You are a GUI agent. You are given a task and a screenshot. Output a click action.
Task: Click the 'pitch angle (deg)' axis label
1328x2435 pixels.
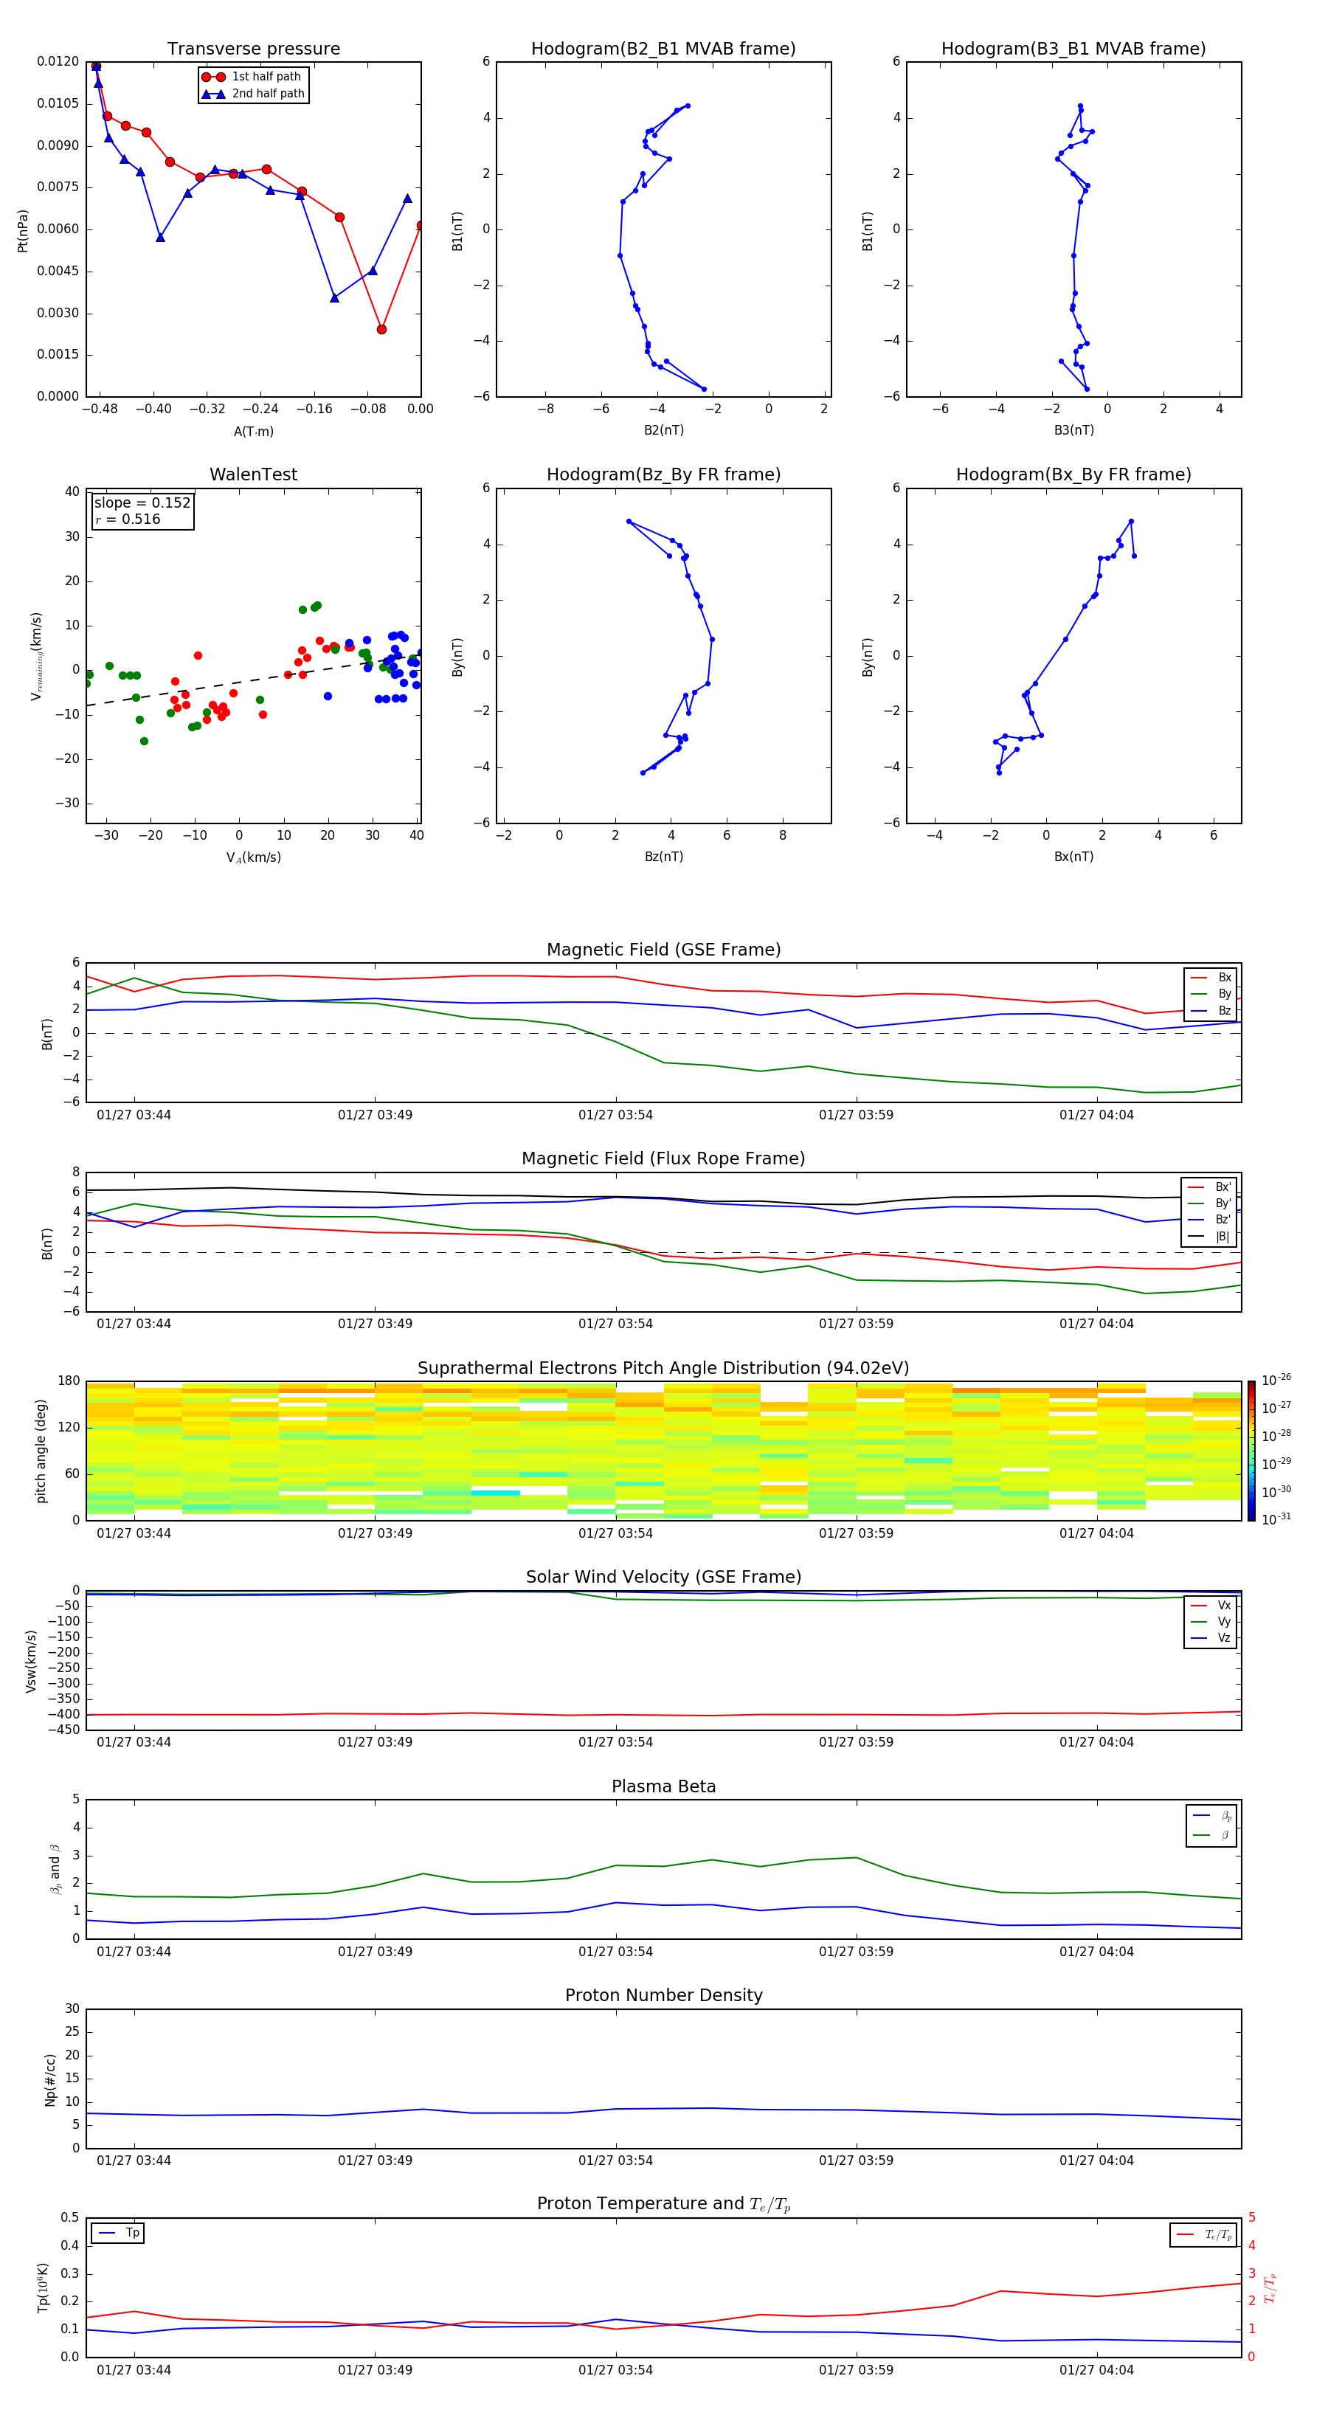(41, 1451)
